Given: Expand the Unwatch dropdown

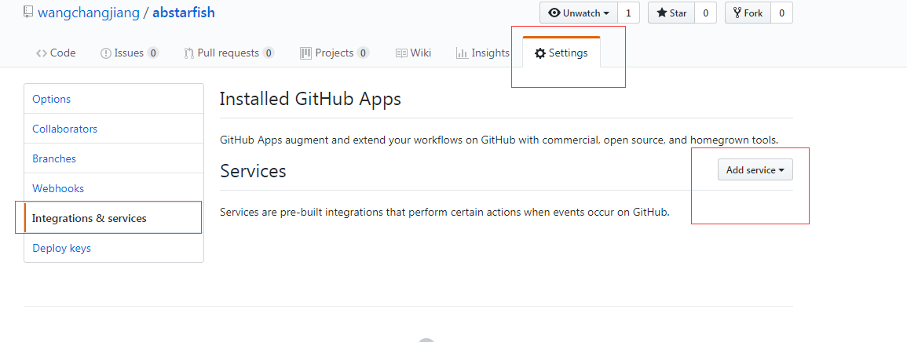Looking at the screenshot, I should tap(579, 13).
